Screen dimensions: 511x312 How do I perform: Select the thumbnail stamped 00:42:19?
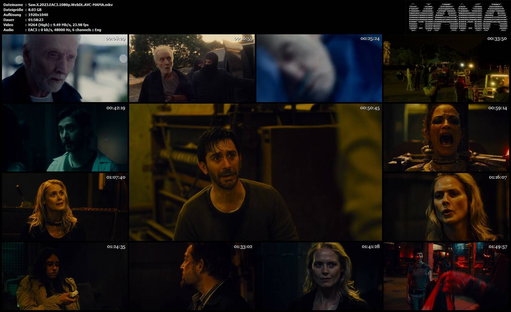(65, 137)
